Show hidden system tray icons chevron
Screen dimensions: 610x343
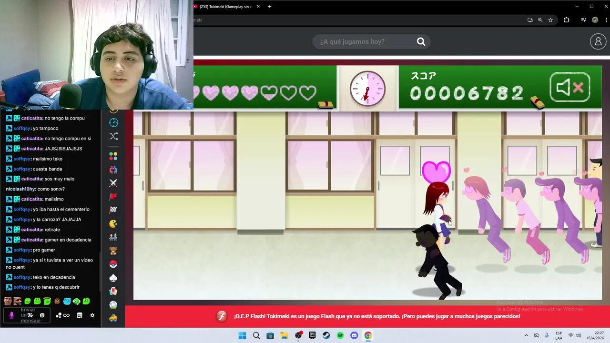pyautogui.click(x=526, y=335)
